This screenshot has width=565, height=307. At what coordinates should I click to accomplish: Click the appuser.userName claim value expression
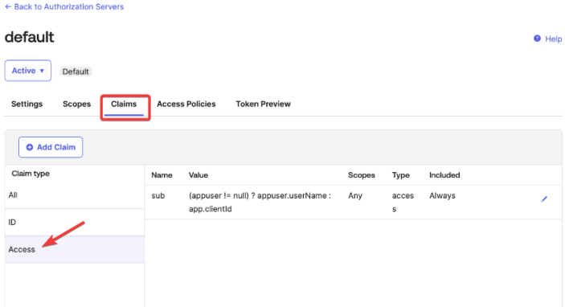pos(260,203)
